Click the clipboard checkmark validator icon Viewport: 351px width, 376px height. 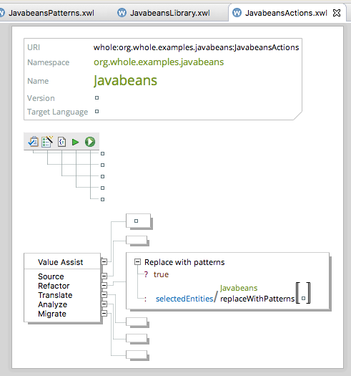33,142
